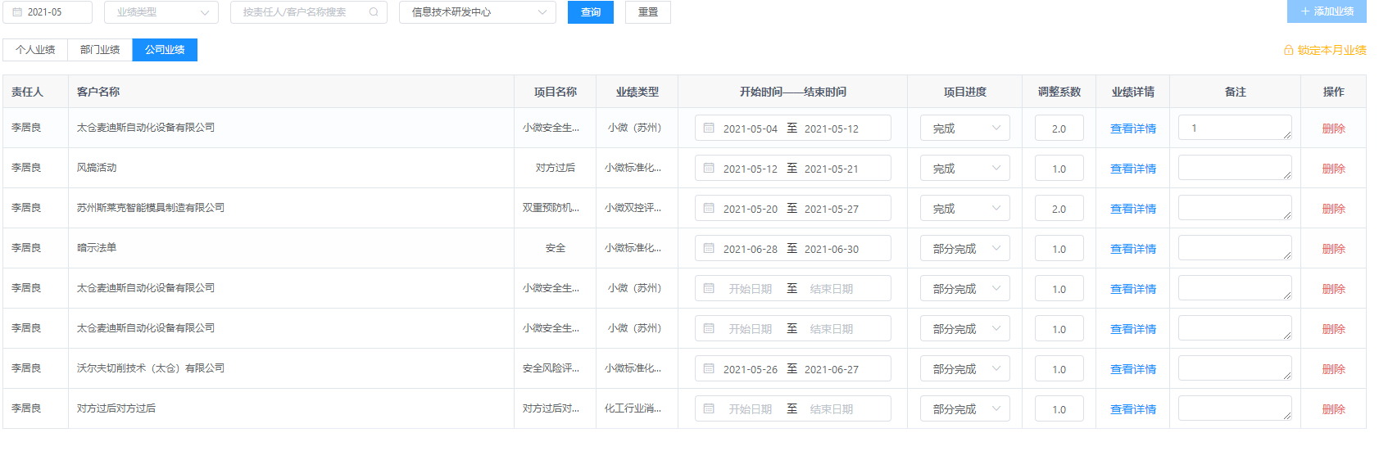1379x451 pixels.
Task: Click the 重置 reset button
Action: (x=648, y=12)
